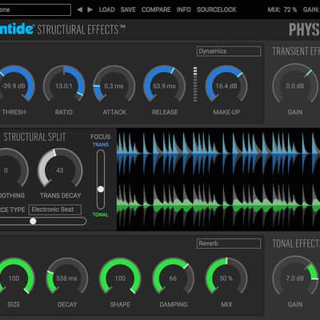Click the SAVE button

128,10
